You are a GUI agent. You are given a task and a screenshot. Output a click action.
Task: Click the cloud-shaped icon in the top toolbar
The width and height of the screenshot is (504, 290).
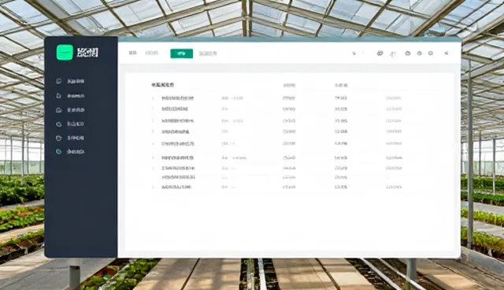point(408,53)
